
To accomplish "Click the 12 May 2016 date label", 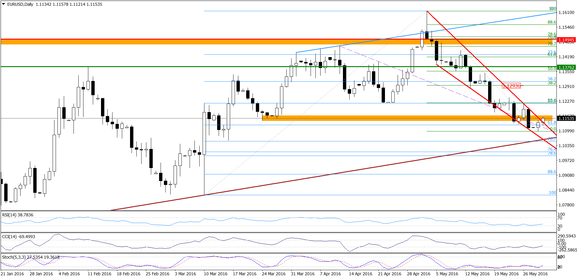I will coord(477,274).
